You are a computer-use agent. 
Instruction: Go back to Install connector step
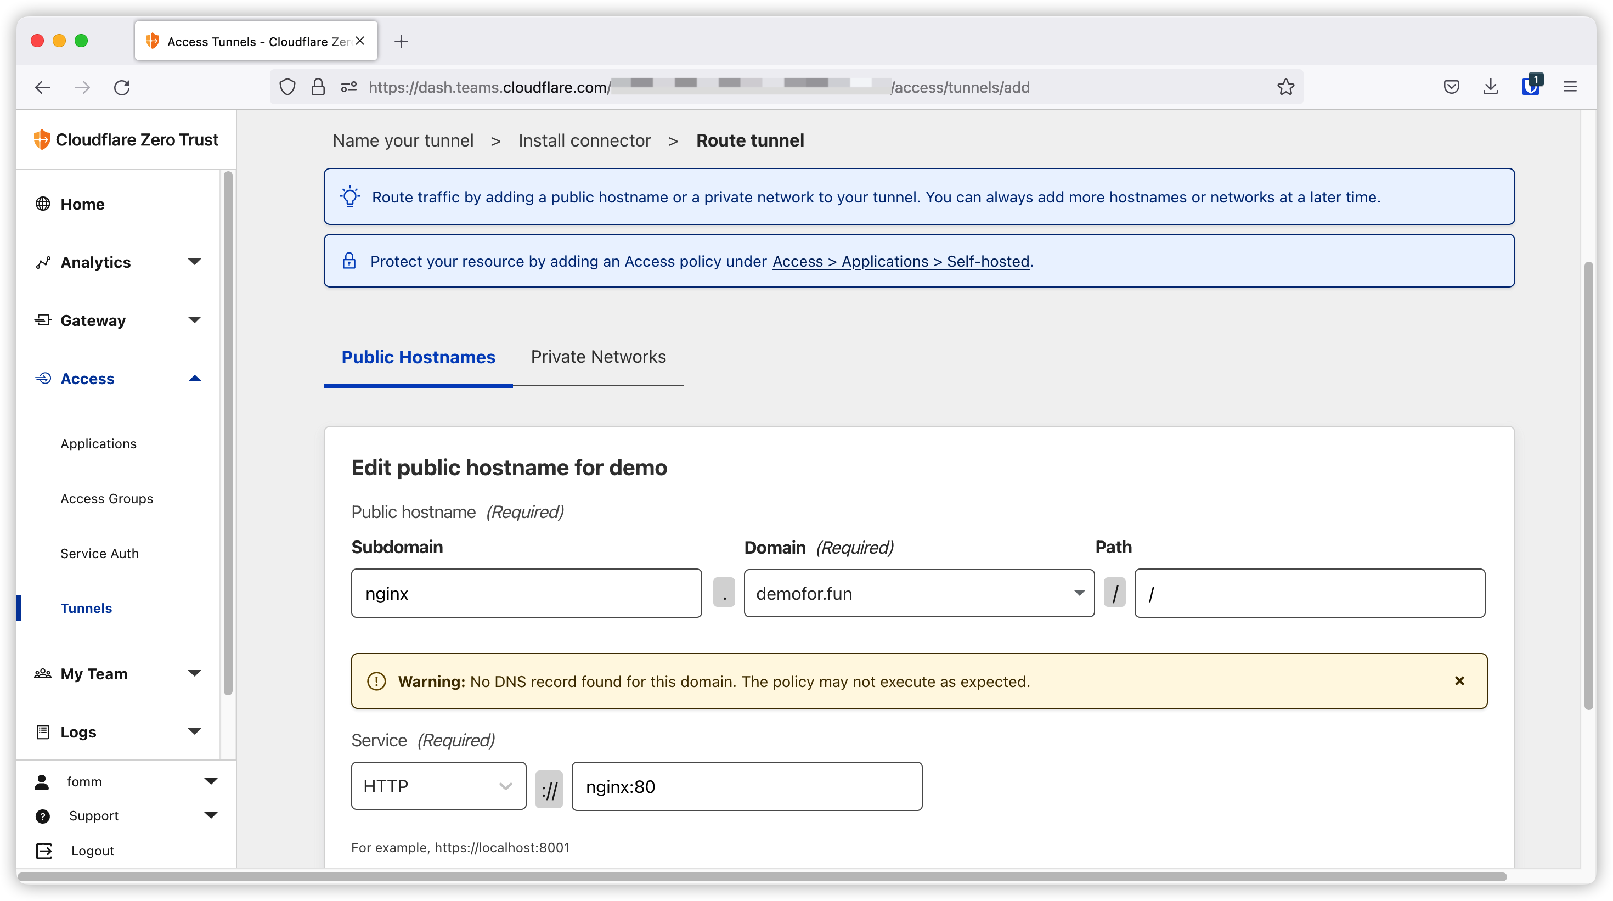tap(584, 140)
